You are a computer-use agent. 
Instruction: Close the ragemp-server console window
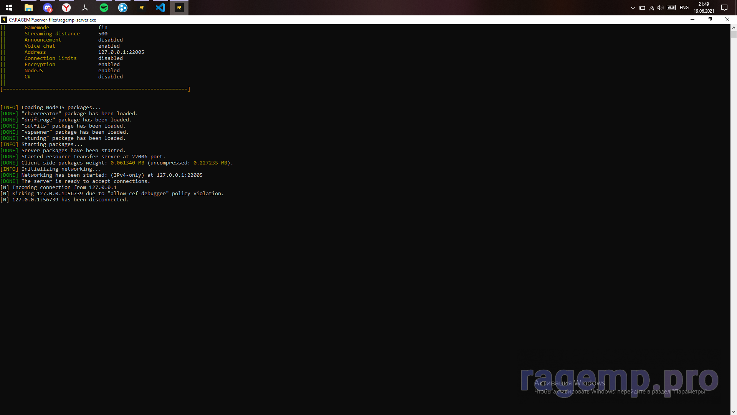point(727,20)
